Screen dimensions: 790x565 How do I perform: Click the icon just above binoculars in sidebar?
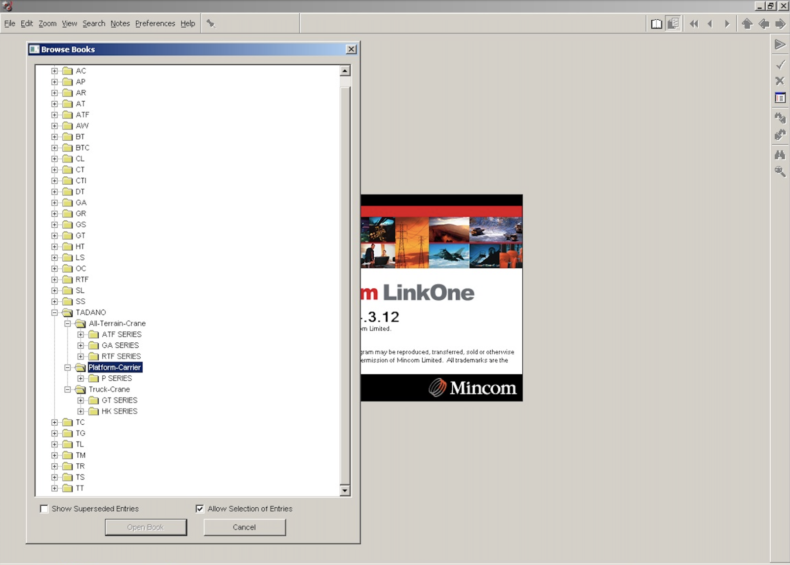point(780,134)
